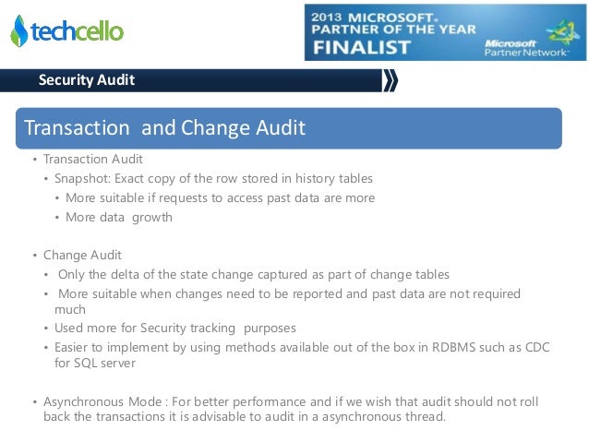Click the Easier to implement CDC line
589x442 pixels.
coord(302,355)
